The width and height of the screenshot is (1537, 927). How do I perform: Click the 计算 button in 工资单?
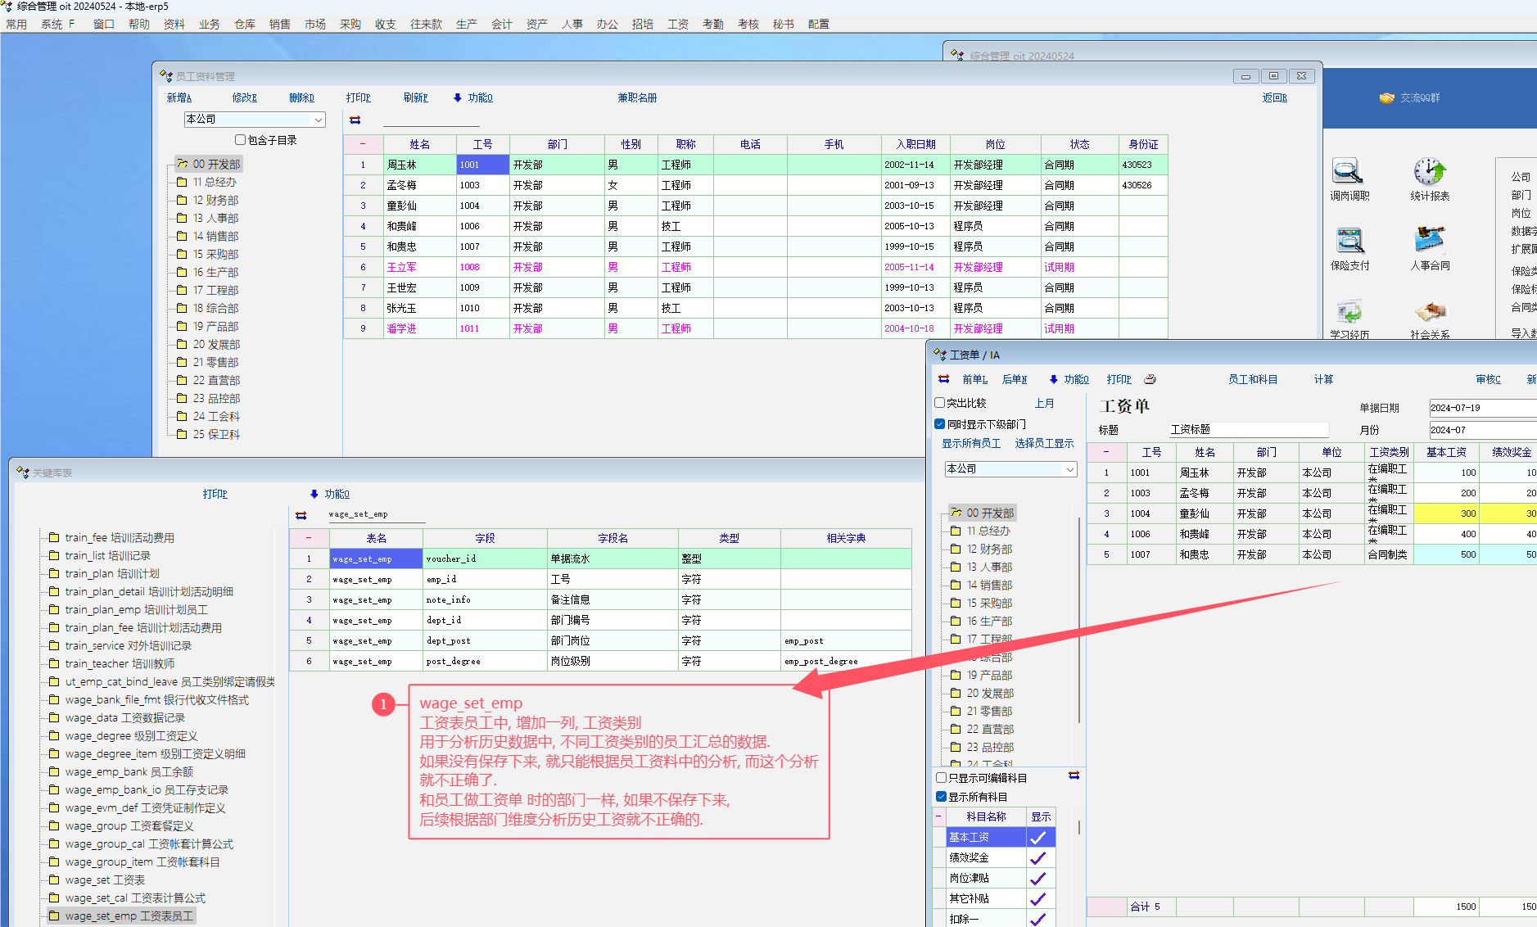(1323, 380)
